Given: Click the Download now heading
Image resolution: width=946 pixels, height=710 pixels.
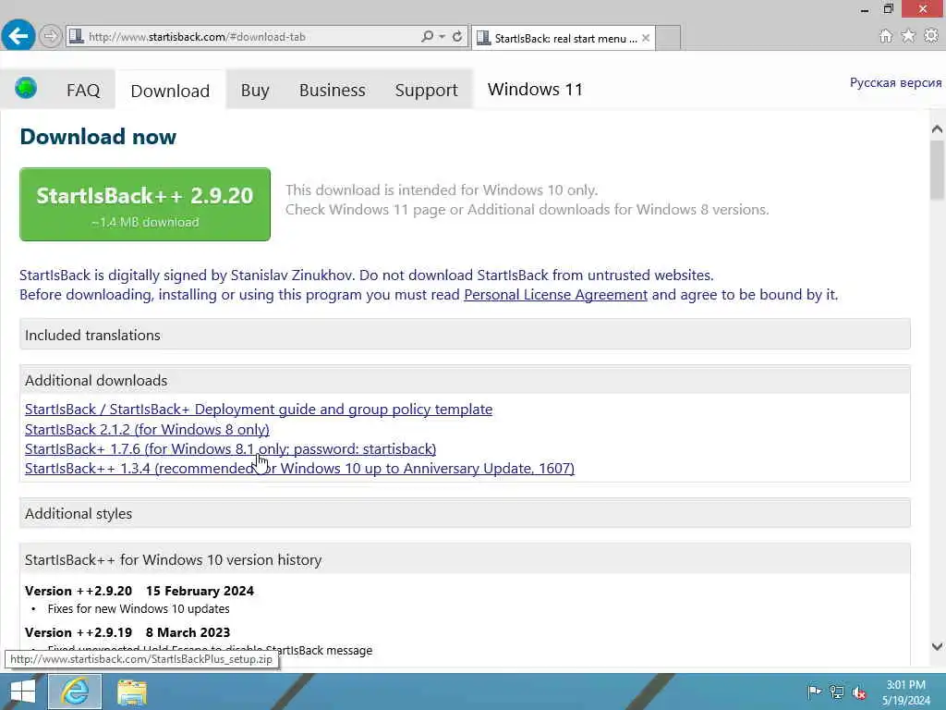Looking at the screenshot, I should tap(98, 137).
